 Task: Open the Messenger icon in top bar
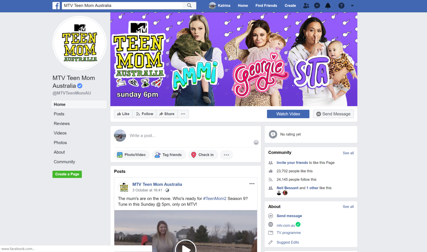[317, 5]
